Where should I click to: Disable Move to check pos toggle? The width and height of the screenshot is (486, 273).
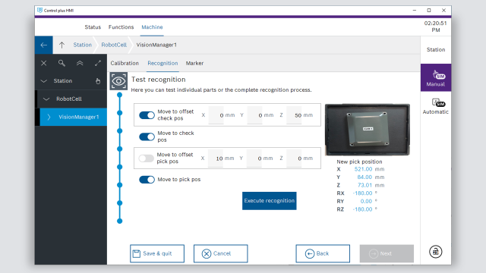[x=147, y=136]
